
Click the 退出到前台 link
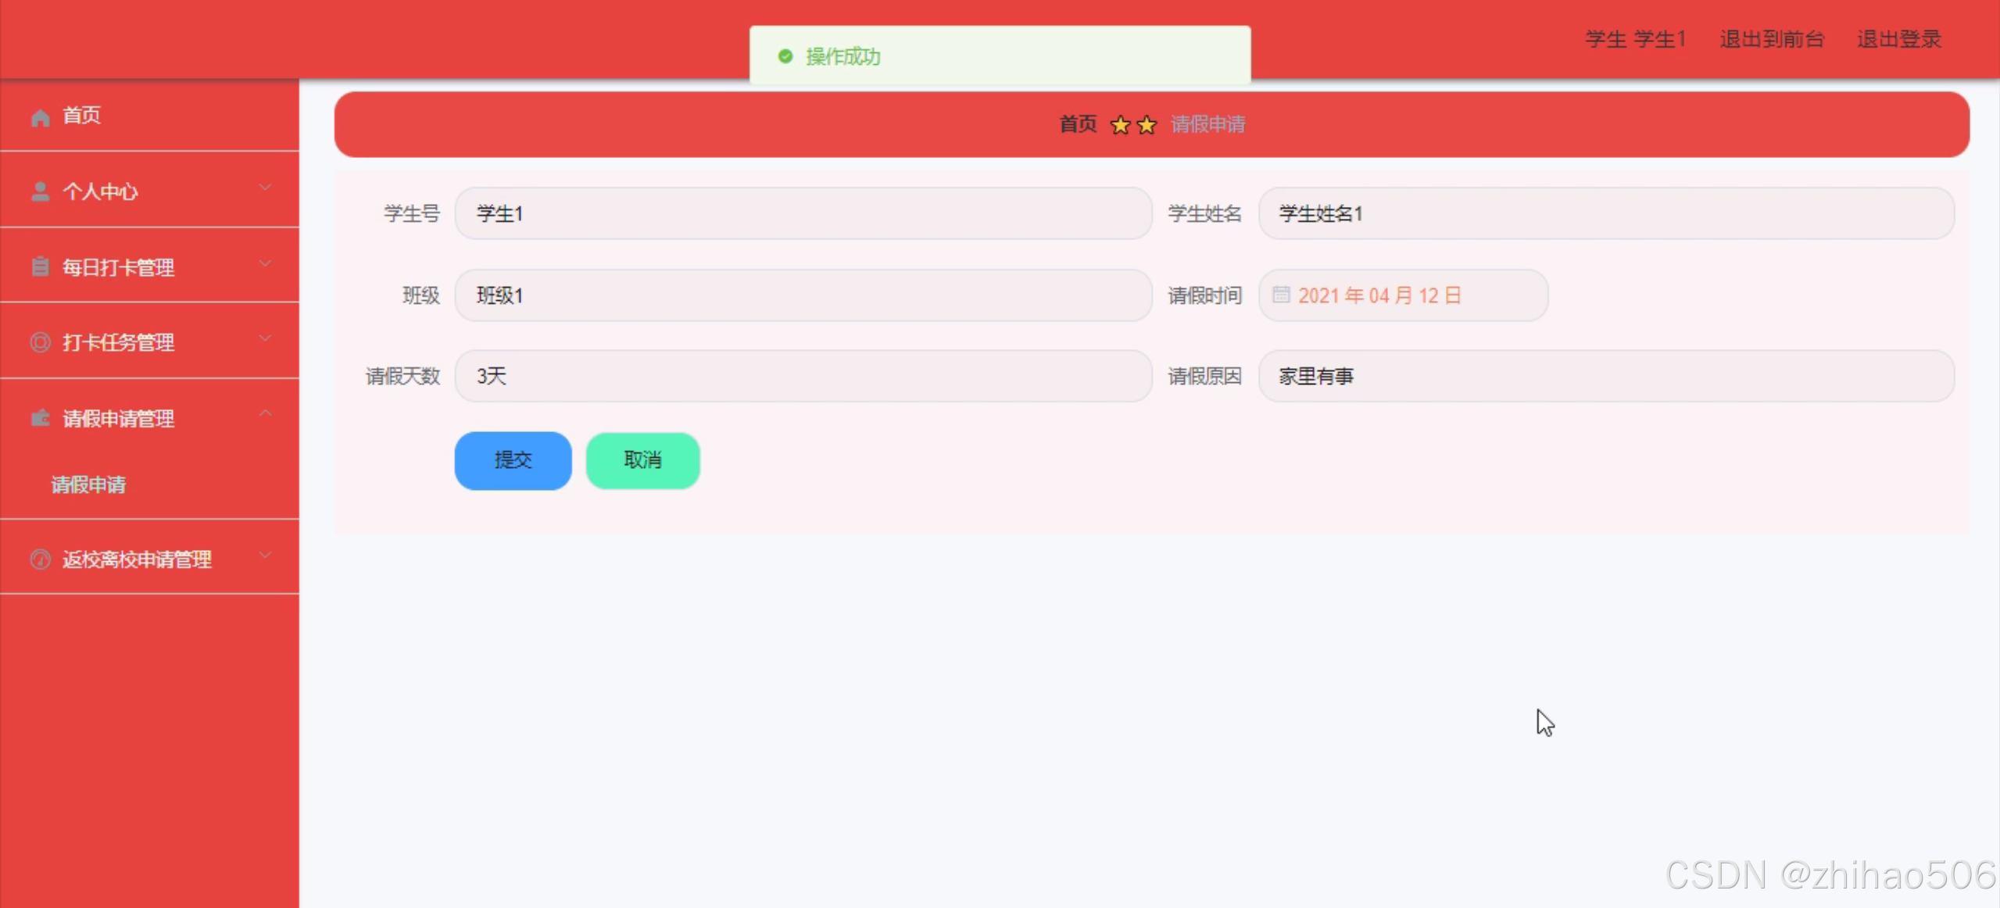(x=1771, y=39)
